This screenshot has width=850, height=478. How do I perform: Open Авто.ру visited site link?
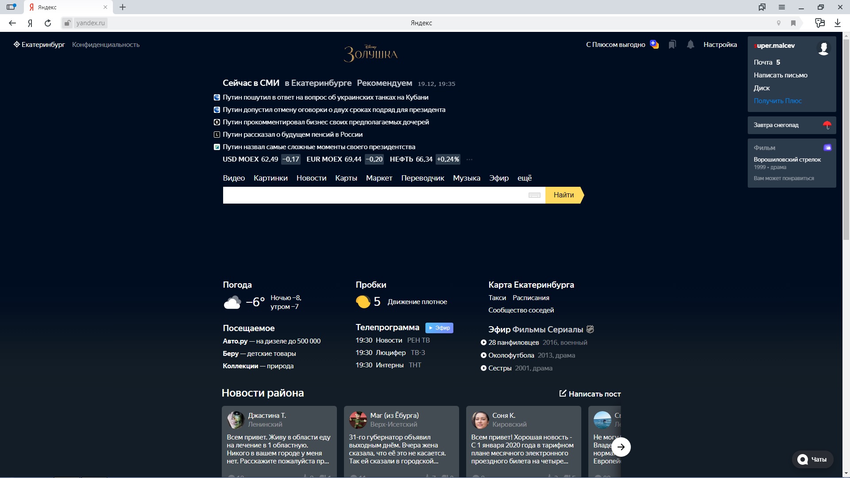(x=235, y=341)
